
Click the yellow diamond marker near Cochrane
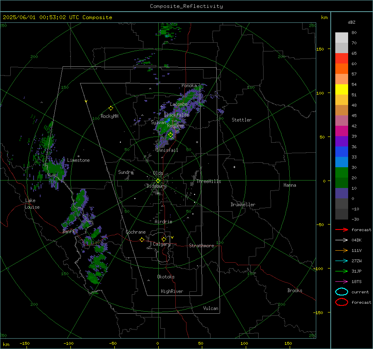pos(142,240)
